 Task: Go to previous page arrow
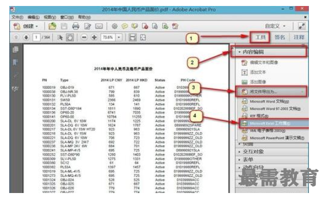point(16,38)
